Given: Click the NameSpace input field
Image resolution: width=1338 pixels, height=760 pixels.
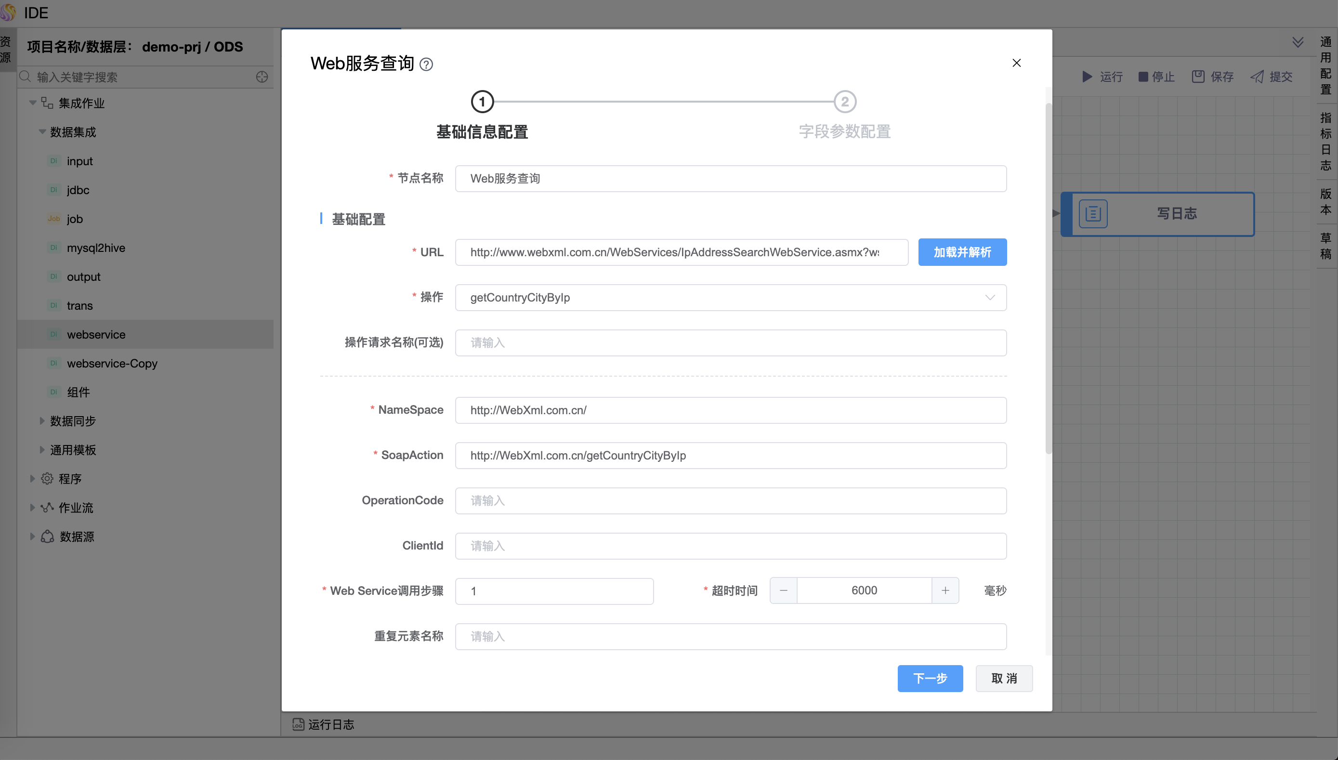Looking at the screenshot, I should pyautogui.click(x=730, y=410).
